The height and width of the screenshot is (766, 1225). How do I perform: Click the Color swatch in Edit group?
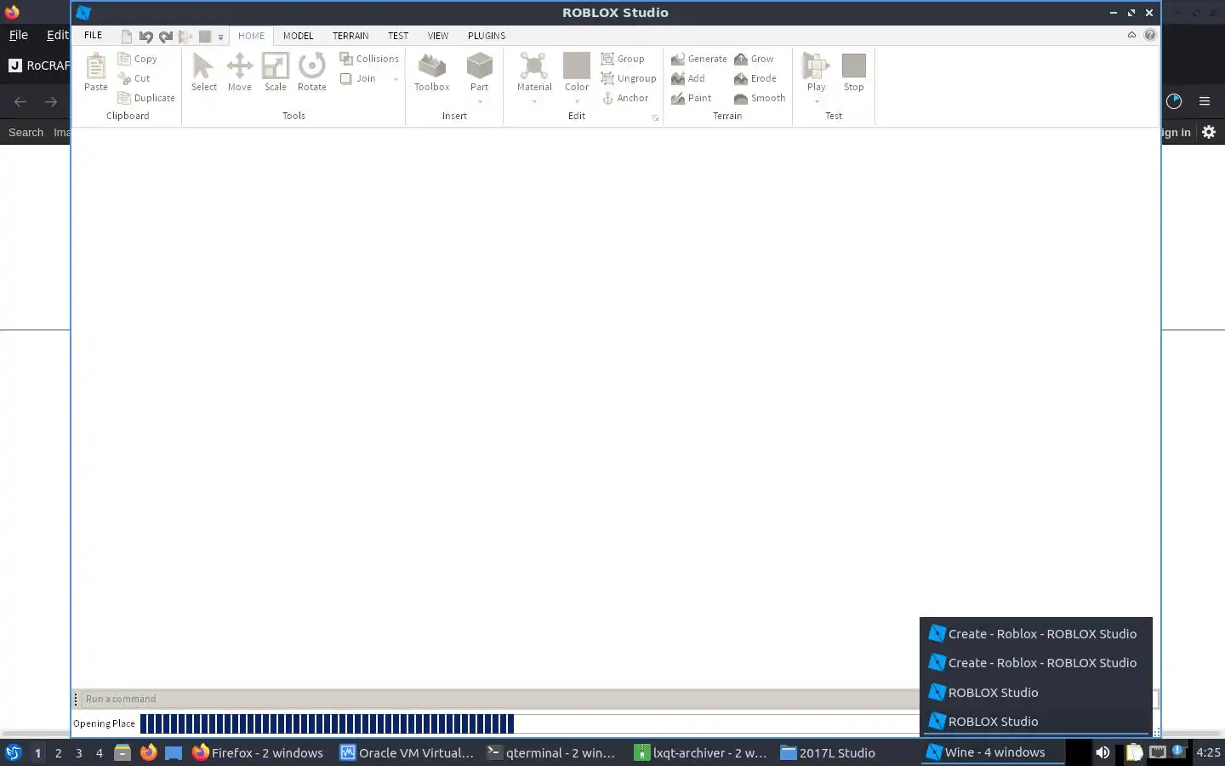pyautogui.click(x=577, y=66)
